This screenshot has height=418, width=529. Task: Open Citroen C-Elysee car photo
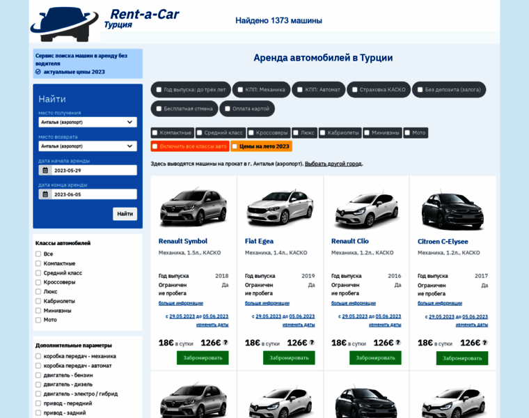452,209
